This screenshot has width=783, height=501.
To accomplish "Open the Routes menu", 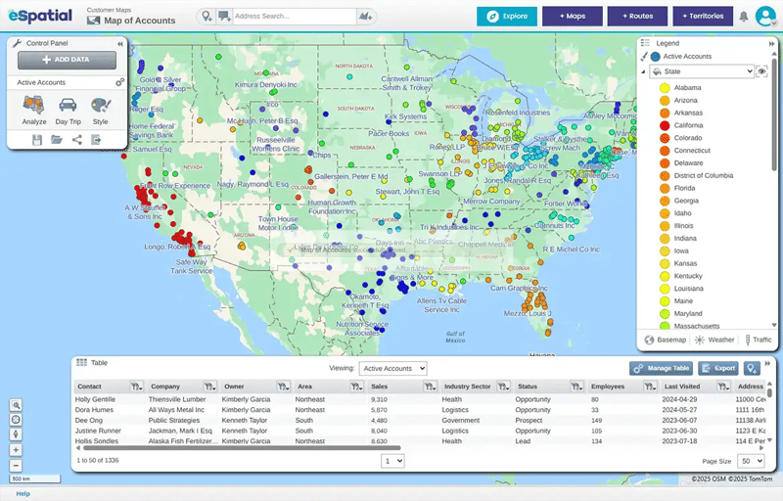I will [x=636, y=17].
